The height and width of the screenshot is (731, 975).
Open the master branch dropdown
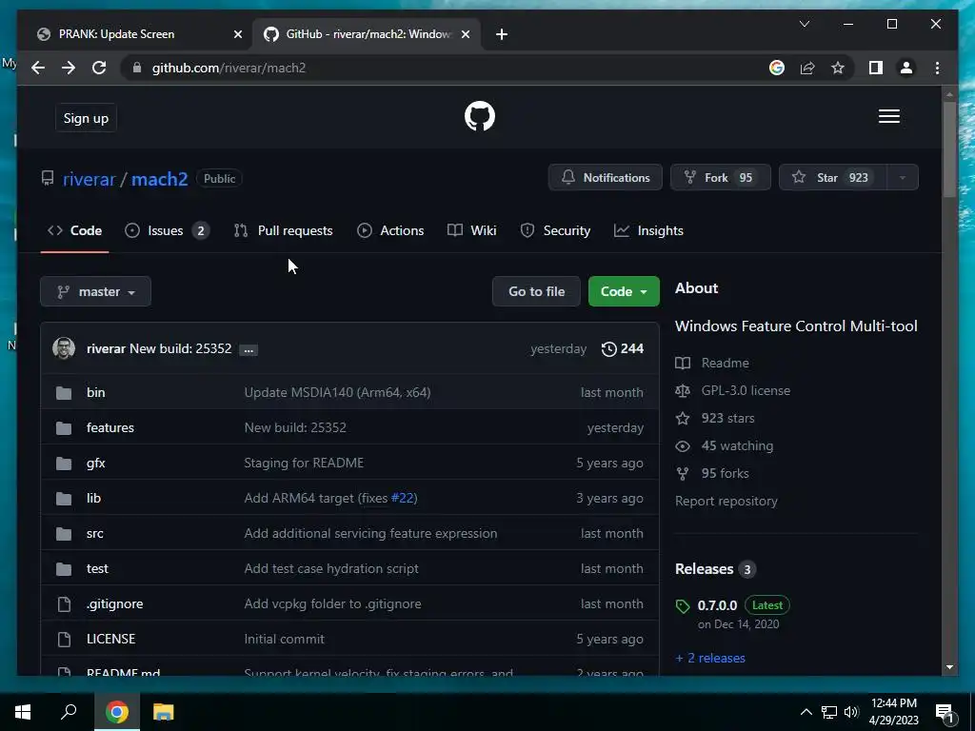tap(96, 291)
